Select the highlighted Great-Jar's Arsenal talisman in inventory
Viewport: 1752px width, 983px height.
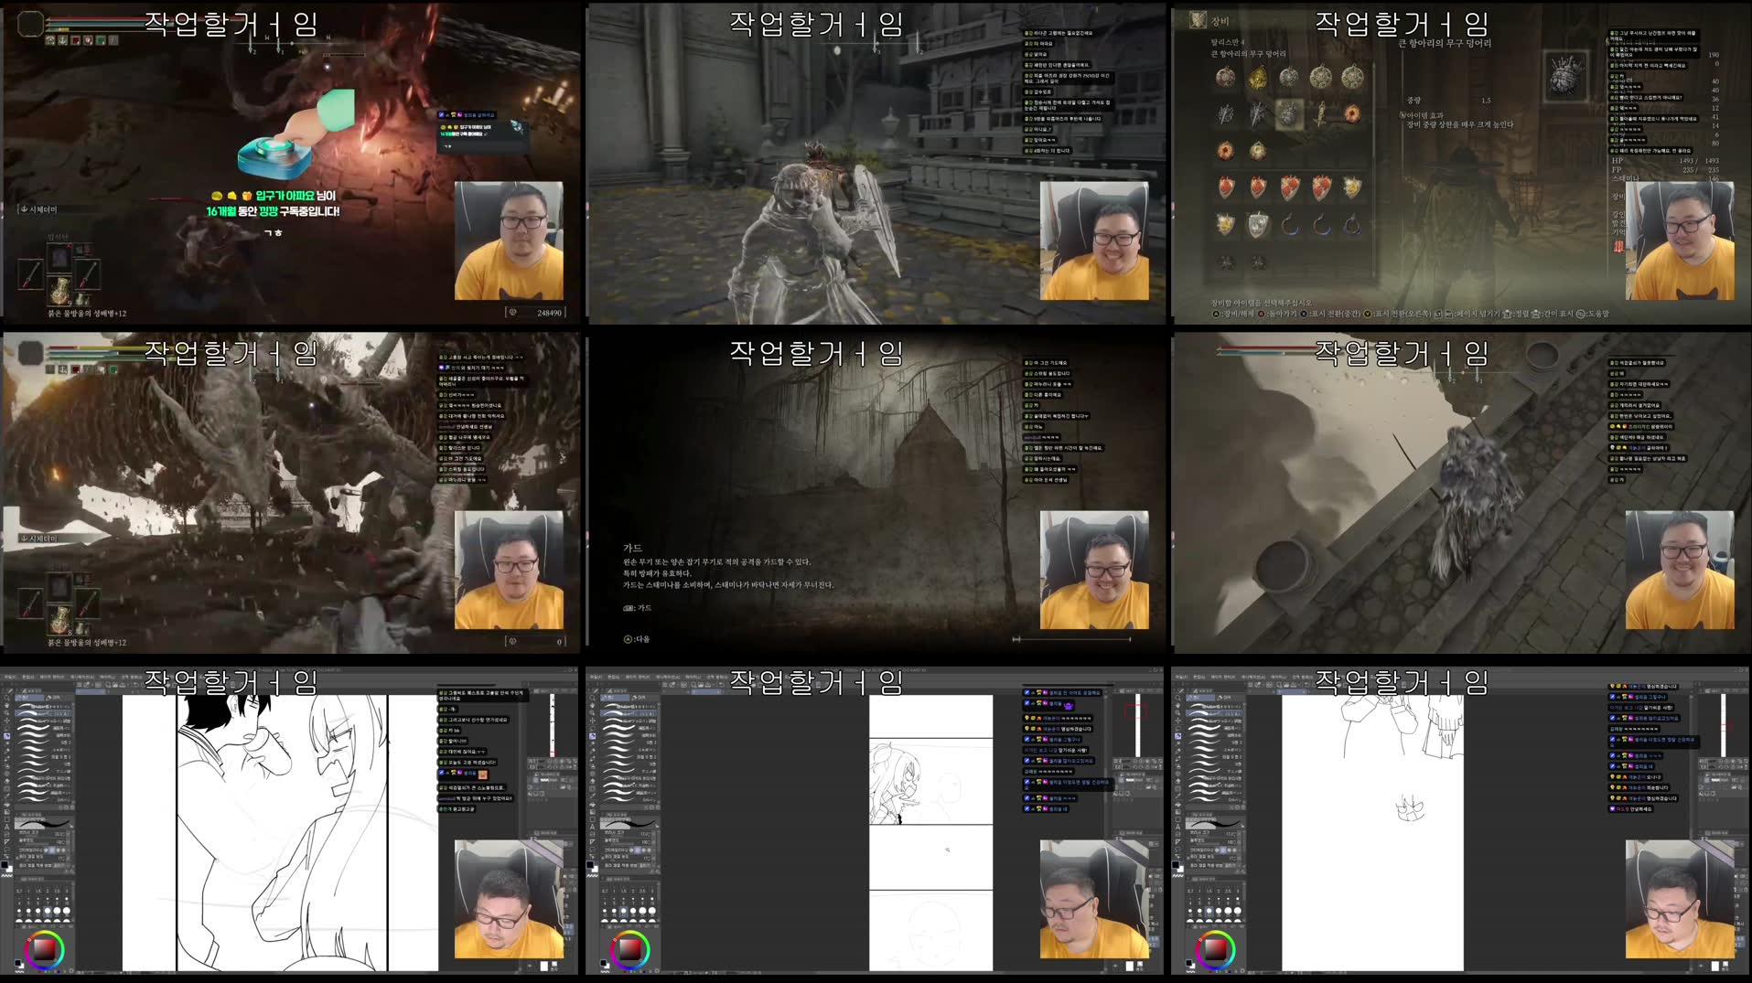[1289, 113]
